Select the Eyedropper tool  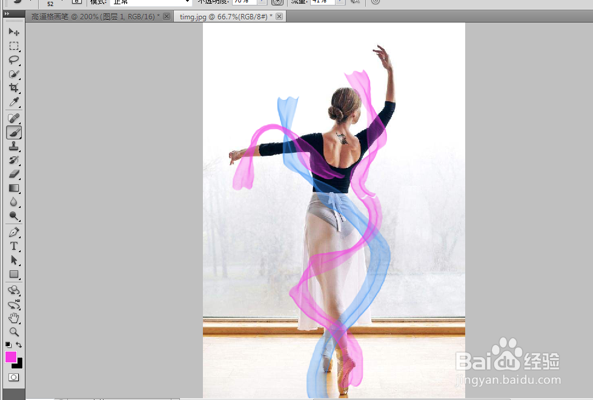(x=13, y=102)
